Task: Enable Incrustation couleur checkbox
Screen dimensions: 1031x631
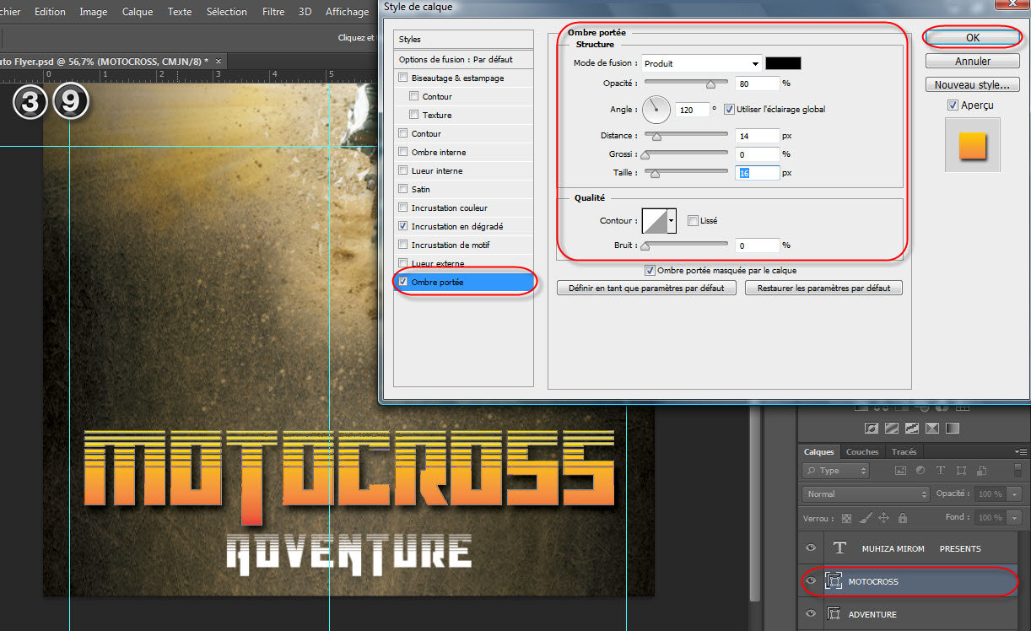Action: click(403, 208)
